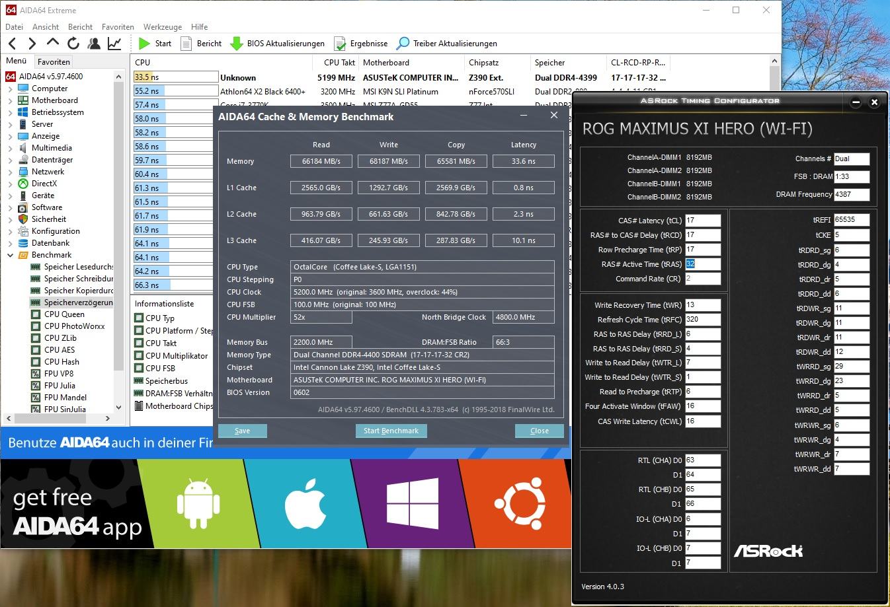Viewport: 890px width, 607px height.
Task: Open the Favoriten menu in the menu bar
Action: click(x=118, y=27)
